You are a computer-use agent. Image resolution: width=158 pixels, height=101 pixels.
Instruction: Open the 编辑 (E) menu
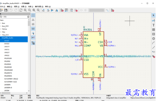9,6
